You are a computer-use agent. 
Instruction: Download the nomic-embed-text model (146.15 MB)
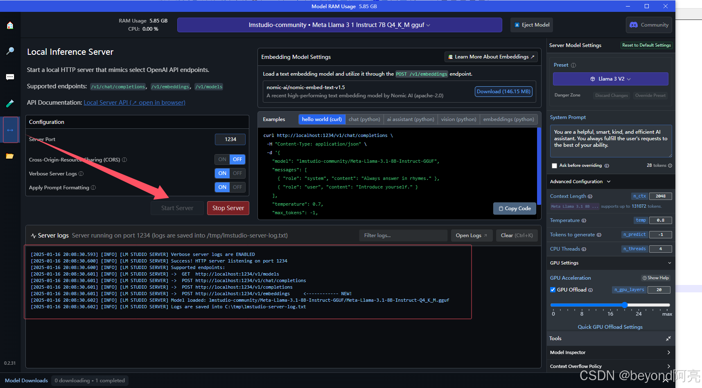[x=503, y=92]
